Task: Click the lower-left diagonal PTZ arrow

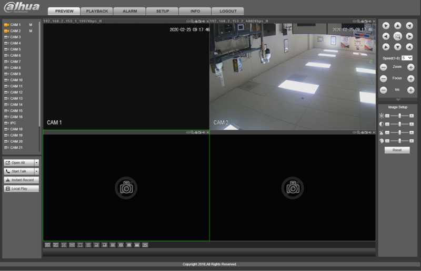Action: (386, 47)
